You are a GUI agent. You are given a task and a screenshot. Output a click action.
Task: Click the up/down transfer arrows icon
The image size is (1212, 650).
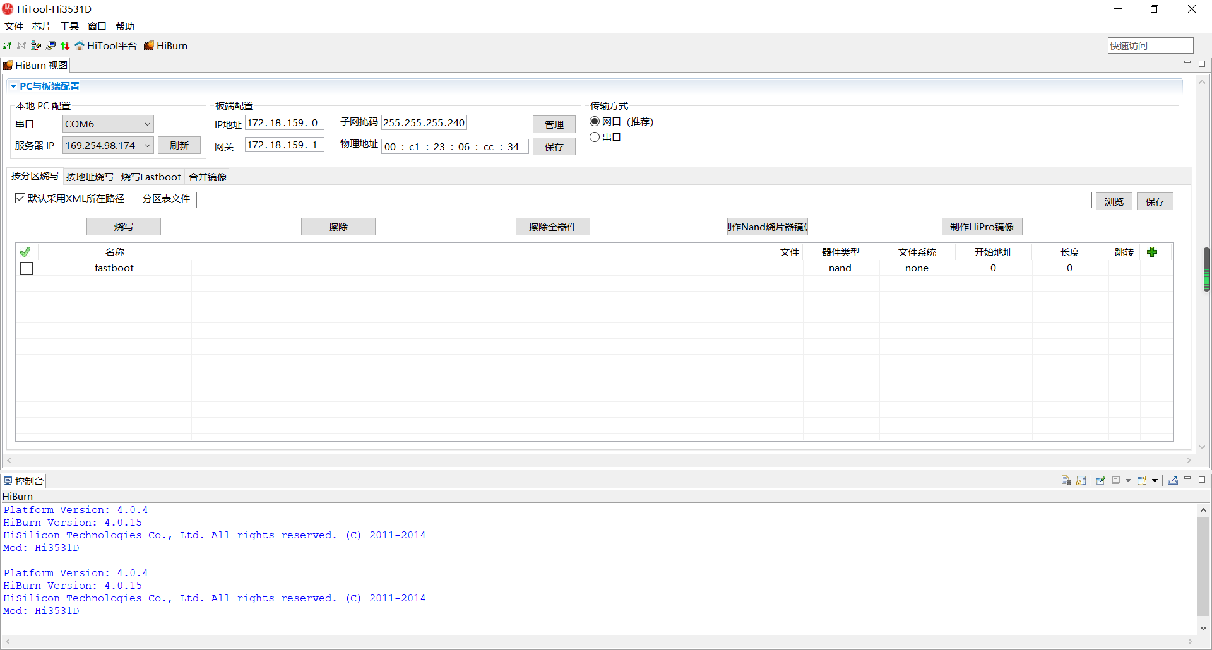[x=65, y=45]
